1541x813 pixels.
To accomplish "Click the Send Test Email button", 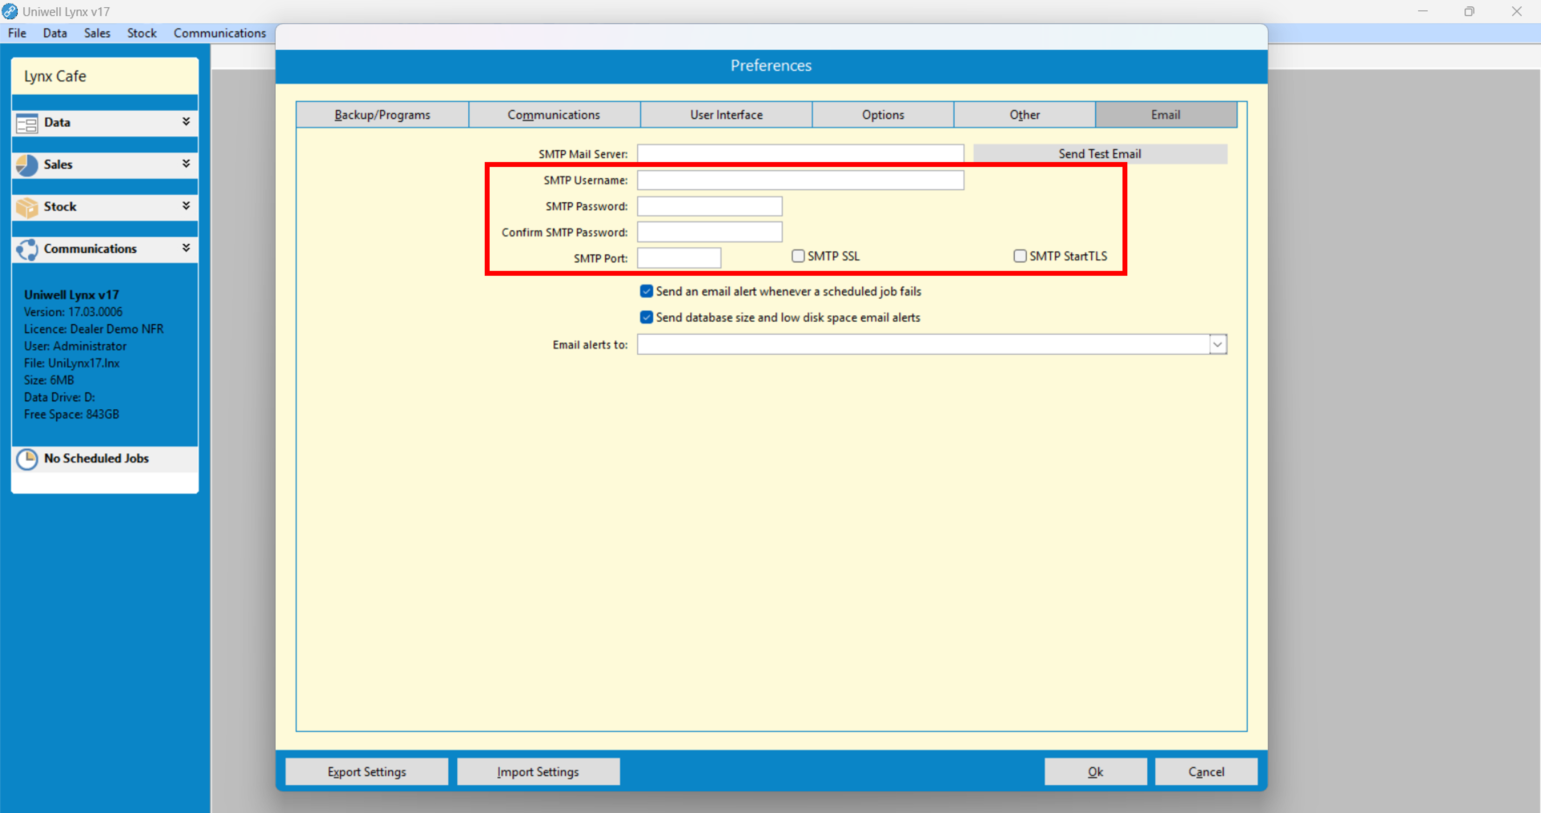I will [1099, 154].
